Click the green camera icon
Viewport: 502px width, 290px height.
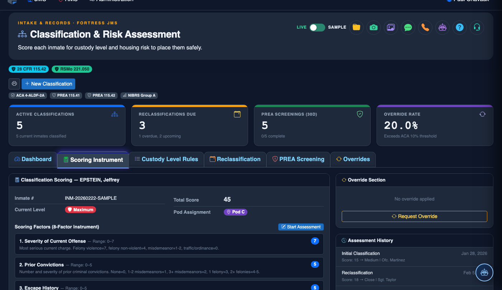coord(374,28)
